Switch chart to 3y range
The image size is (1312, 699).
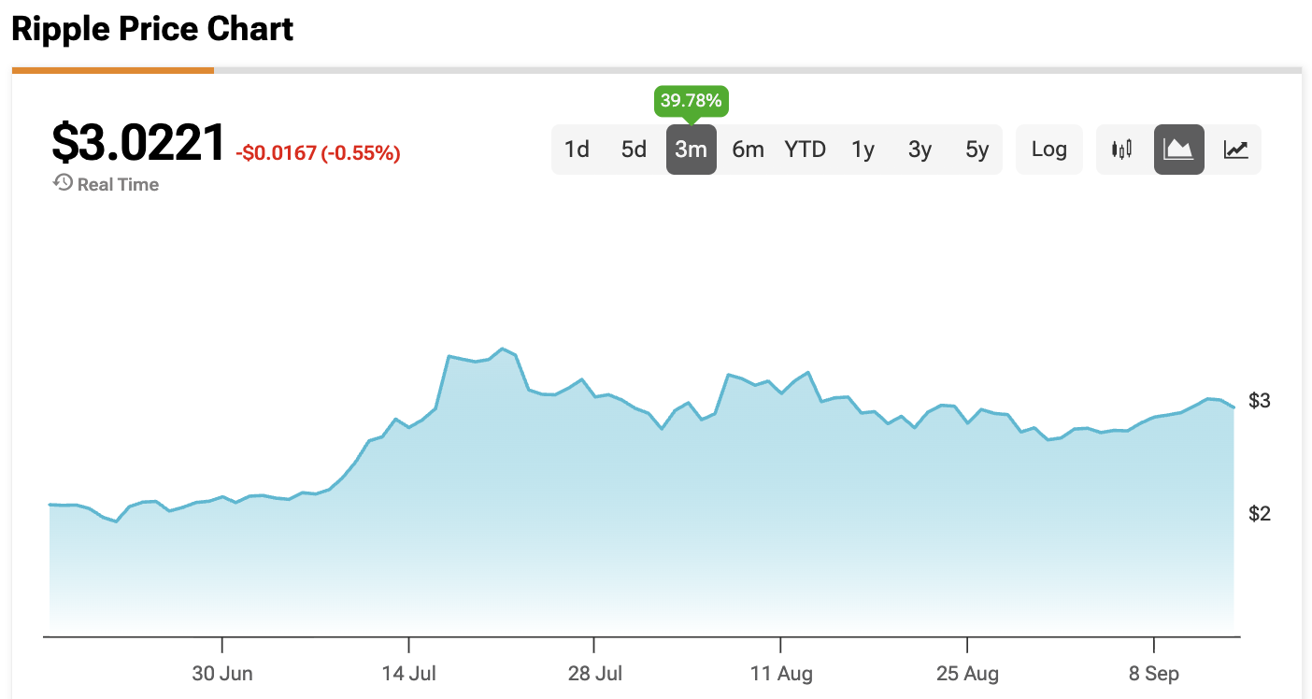[920, 150]
